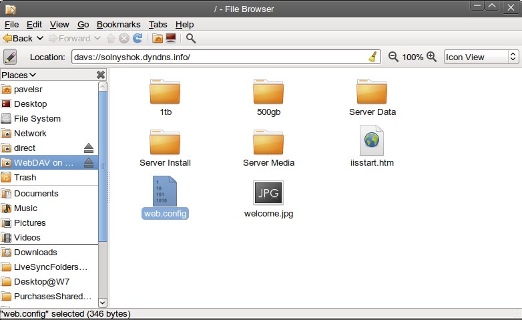Open Music bookmark in sidebar
Screen dimensions: 522x320
pyautogui.click(x=49, y=208)
